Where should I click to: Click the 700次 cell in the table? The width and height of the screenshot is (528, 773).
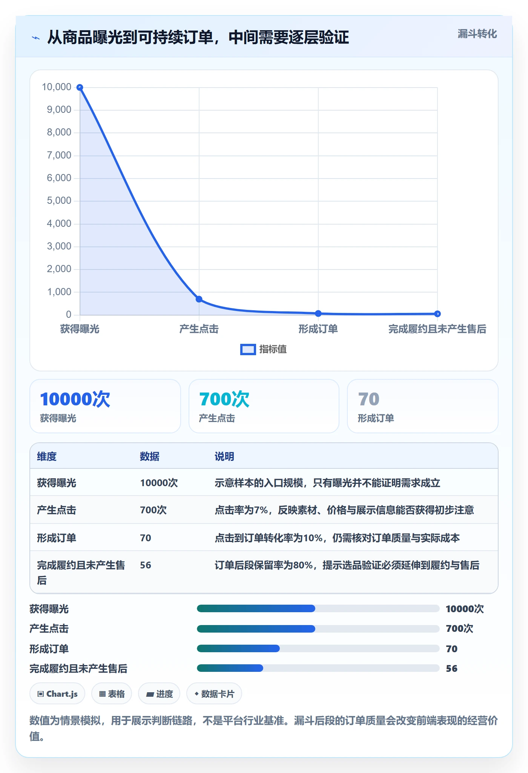pos(153,510)
